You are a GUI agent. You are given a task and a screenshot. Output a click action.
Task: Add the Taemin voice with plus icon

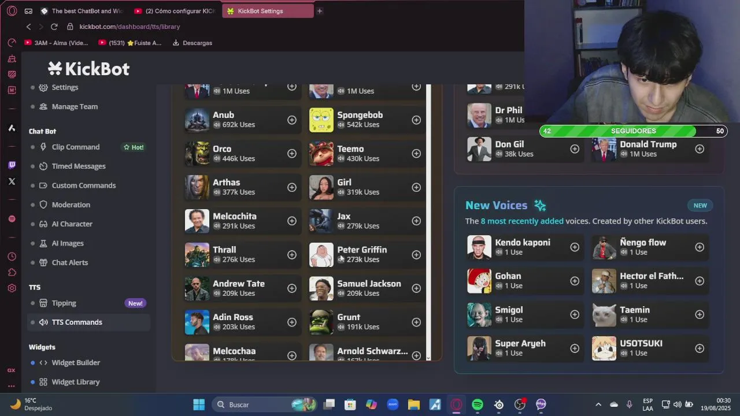700,314
